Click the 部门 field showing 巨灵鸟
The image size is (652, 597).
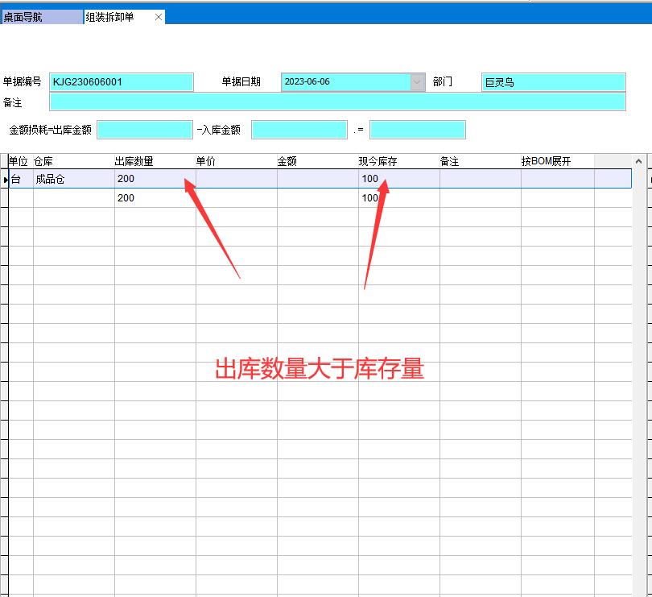tap(552, 81)
